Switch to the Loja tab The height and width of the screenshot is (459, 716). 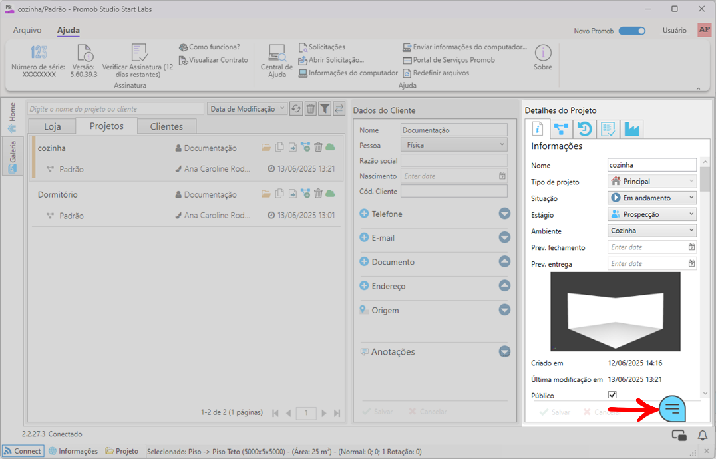point(52,126)
